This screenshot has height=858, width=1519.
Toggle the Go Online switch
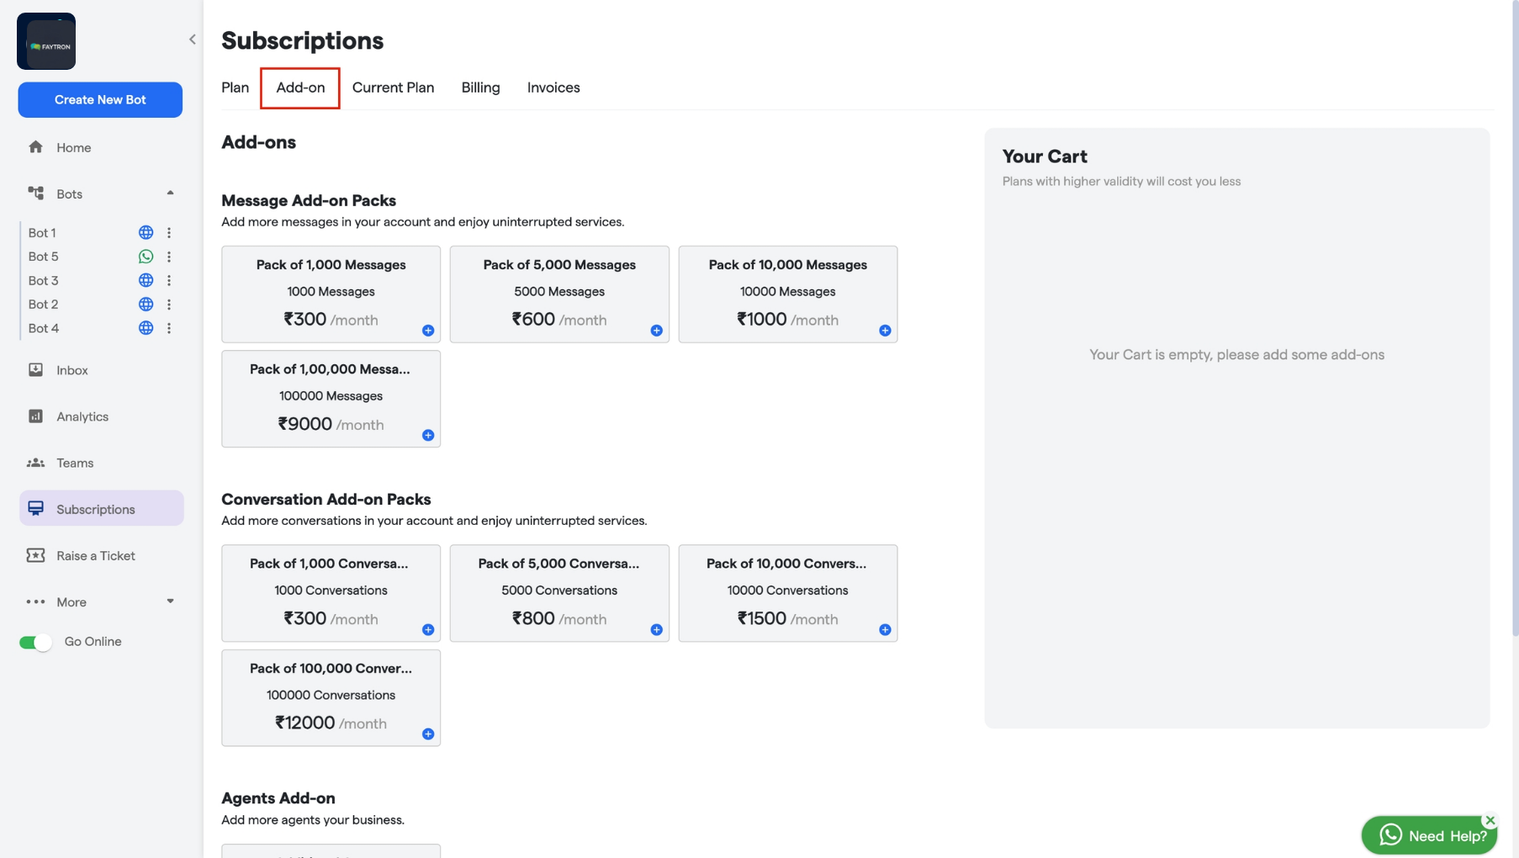click(x=34, y=641)
